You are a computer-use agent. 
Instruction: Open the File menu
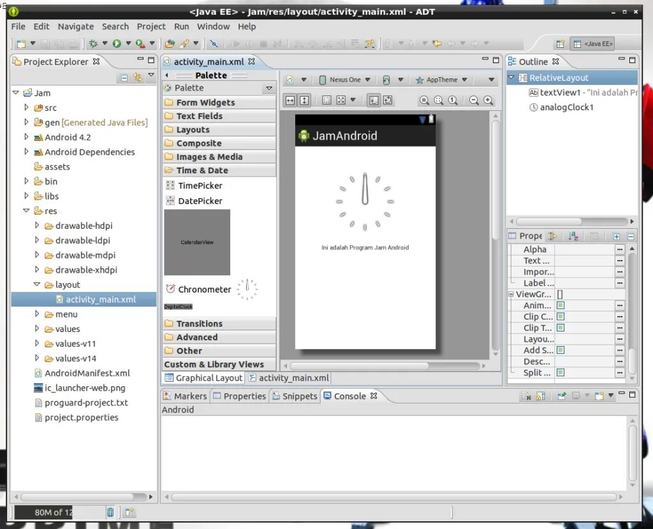tap(18, 27)
